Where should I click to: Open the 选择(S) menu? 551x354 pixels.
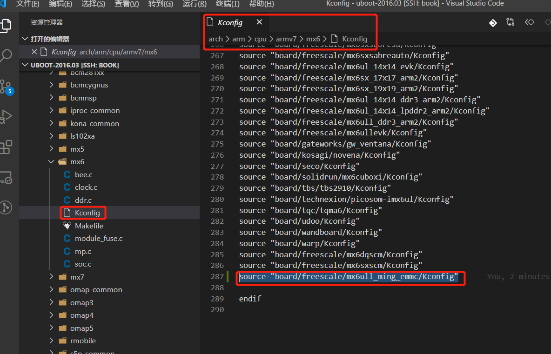tap(93, 4)
